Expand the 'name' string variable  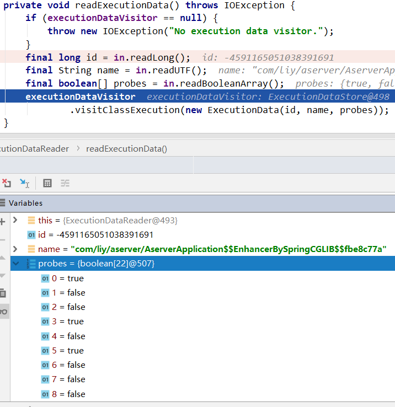coord(15,249)
